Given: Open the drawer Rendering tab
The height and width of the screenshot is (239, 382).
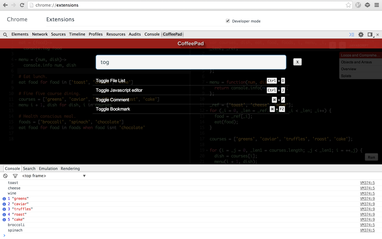Looking at the screenshot, I should 70,168.
